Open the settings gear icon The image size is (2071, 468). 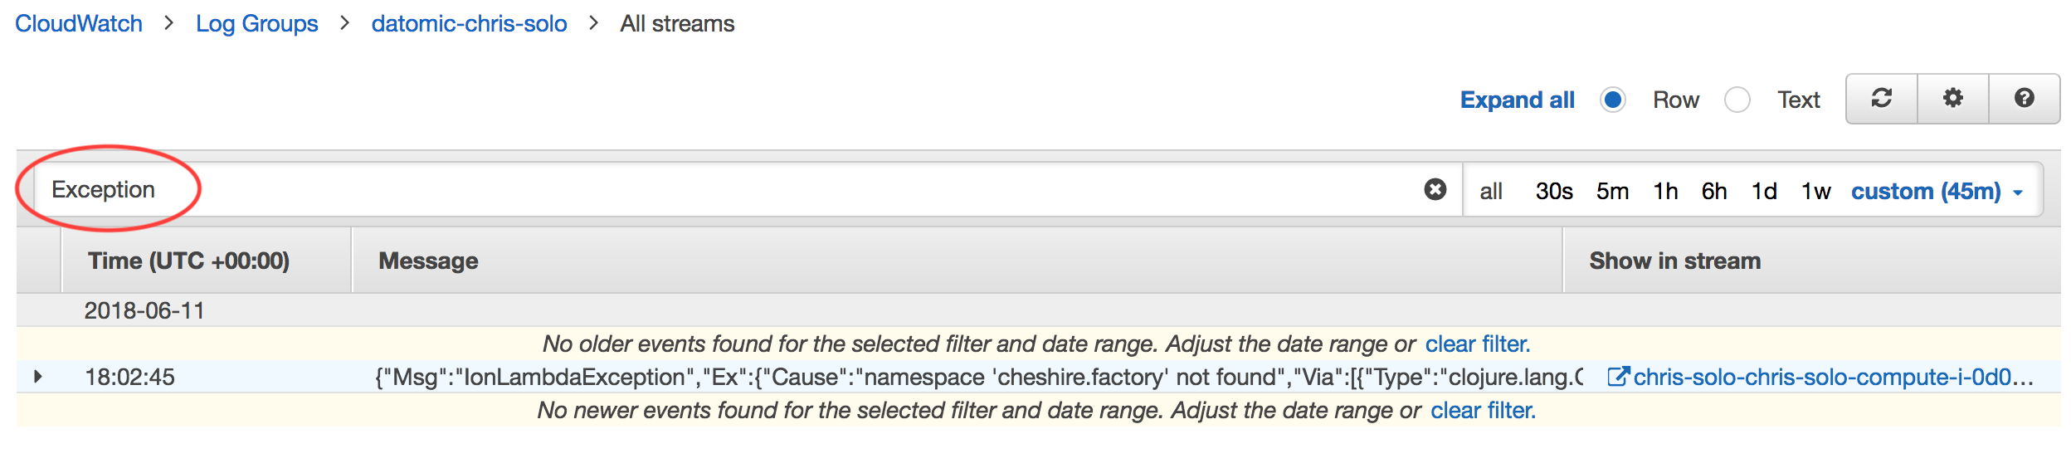1953,99
